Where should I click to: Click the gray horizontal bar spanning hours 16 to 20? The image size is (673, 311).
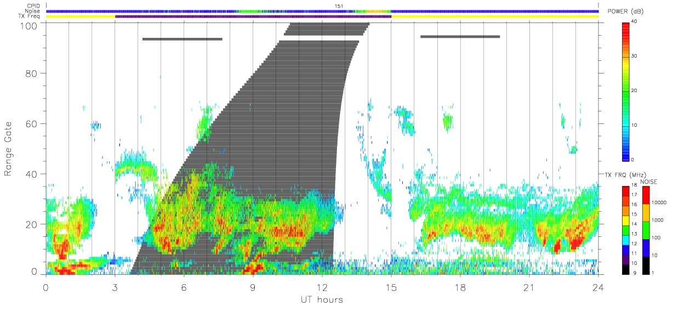coord(460,37)
